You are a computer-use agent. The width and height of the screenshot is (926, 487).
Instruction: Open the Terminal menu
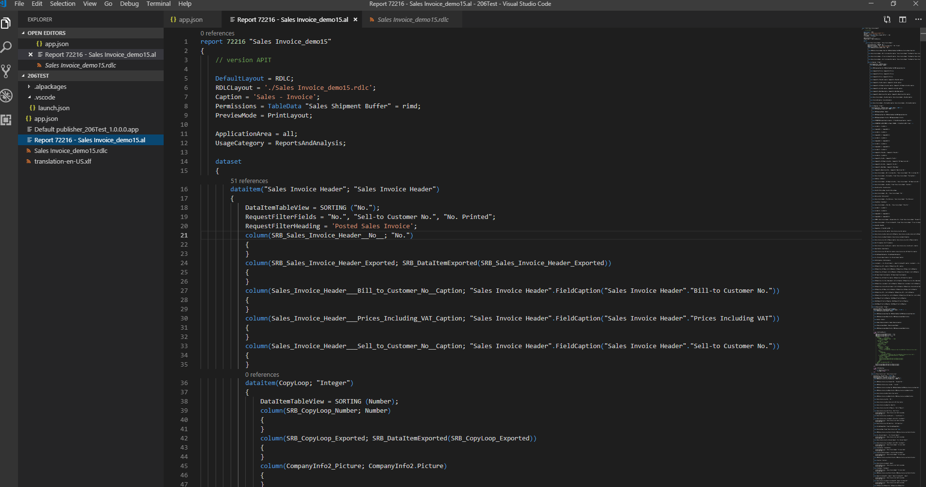[x=158, y=4]
